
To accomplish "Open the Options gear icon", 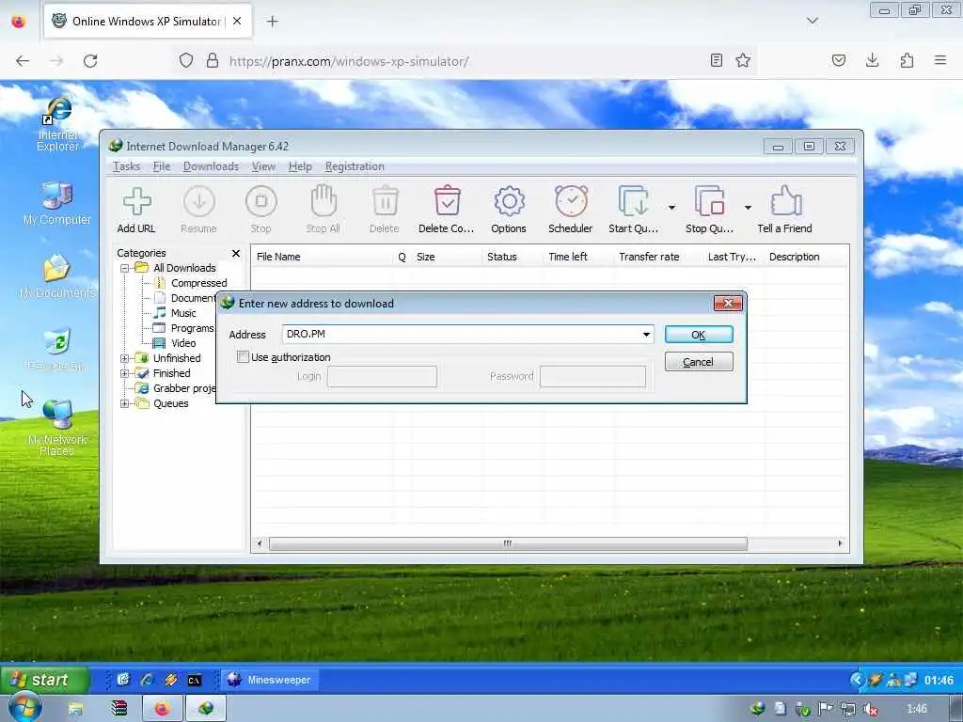I will click(x=509, y=201).
